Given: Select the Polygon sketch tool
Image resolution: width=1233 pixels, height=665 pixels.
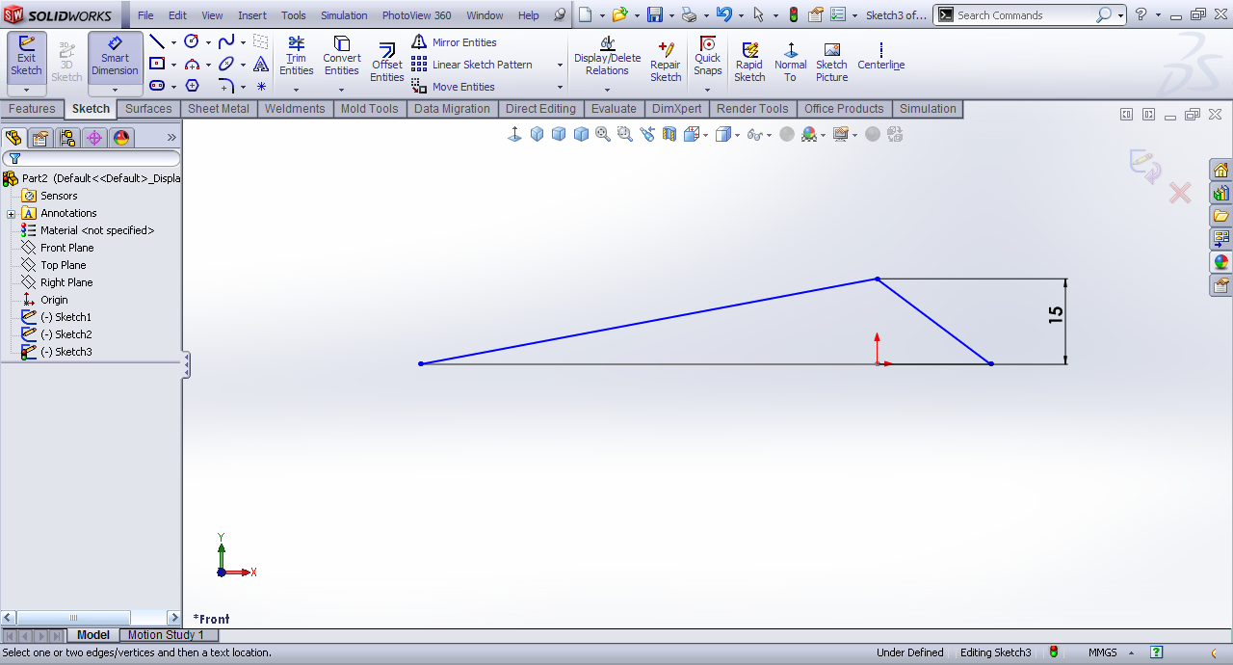Looking at the screenshot, I should pyautogui.click(x=192, y=86).
